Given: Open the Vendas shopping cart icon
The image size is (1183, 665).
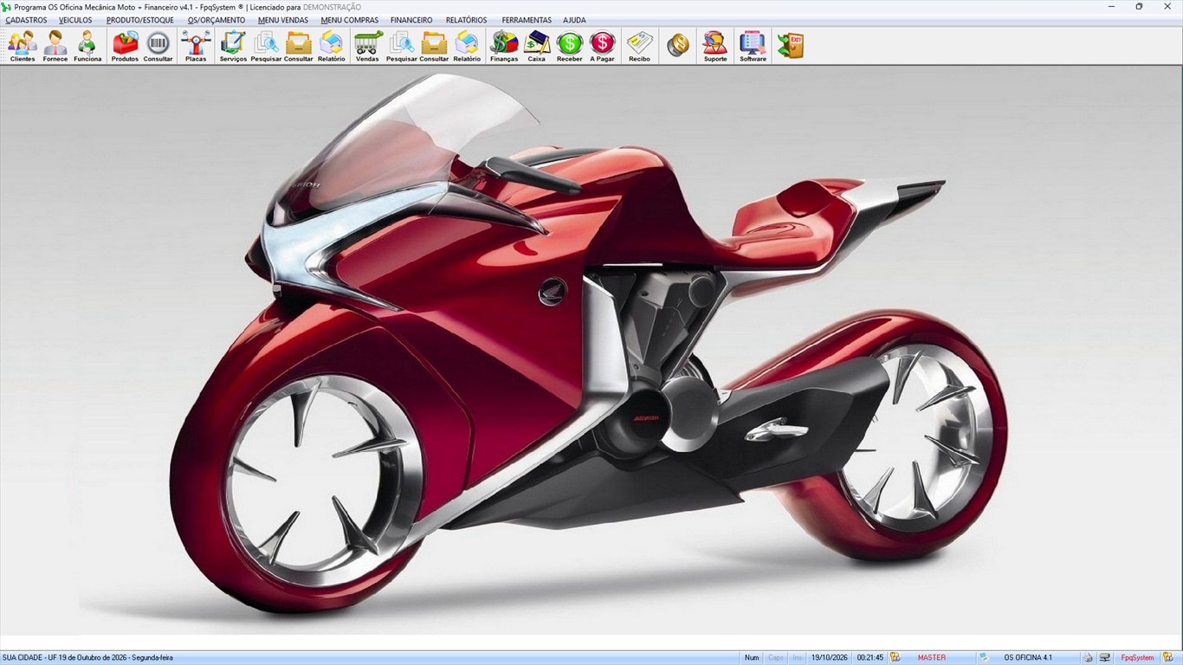Looking at the screenshot, I should [367, 46].
